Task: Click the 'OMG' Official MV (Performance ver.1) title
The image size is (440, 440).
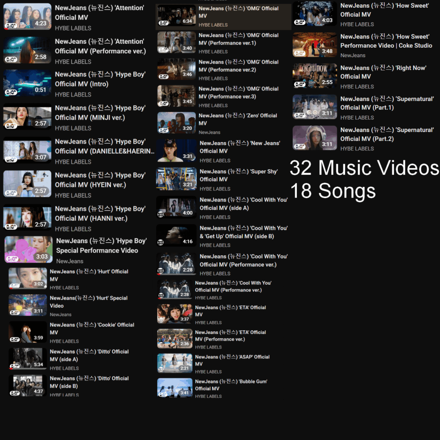Action: tap(238, 39)
